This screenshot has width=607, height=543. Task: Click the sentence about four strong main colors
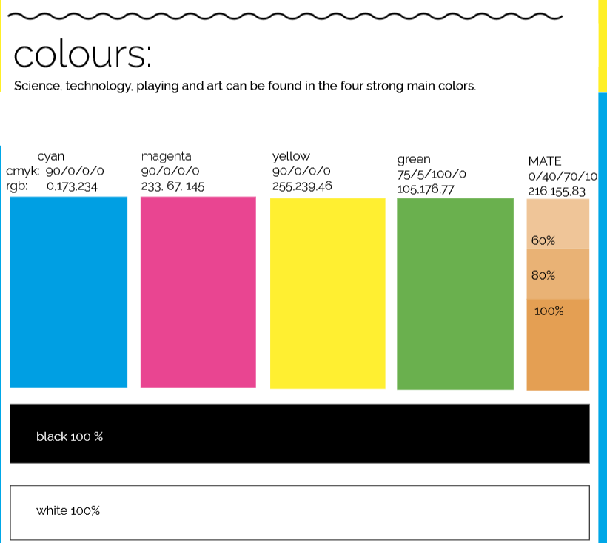[x=244, y=86]
